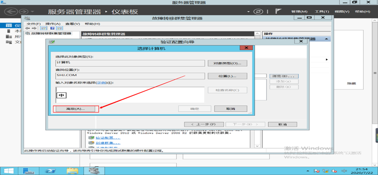This screenshot has width=378, height=175.
Task: Click the 创建群集... link in cluster manager
Action: pyautogui.click(x=108, y=143)
